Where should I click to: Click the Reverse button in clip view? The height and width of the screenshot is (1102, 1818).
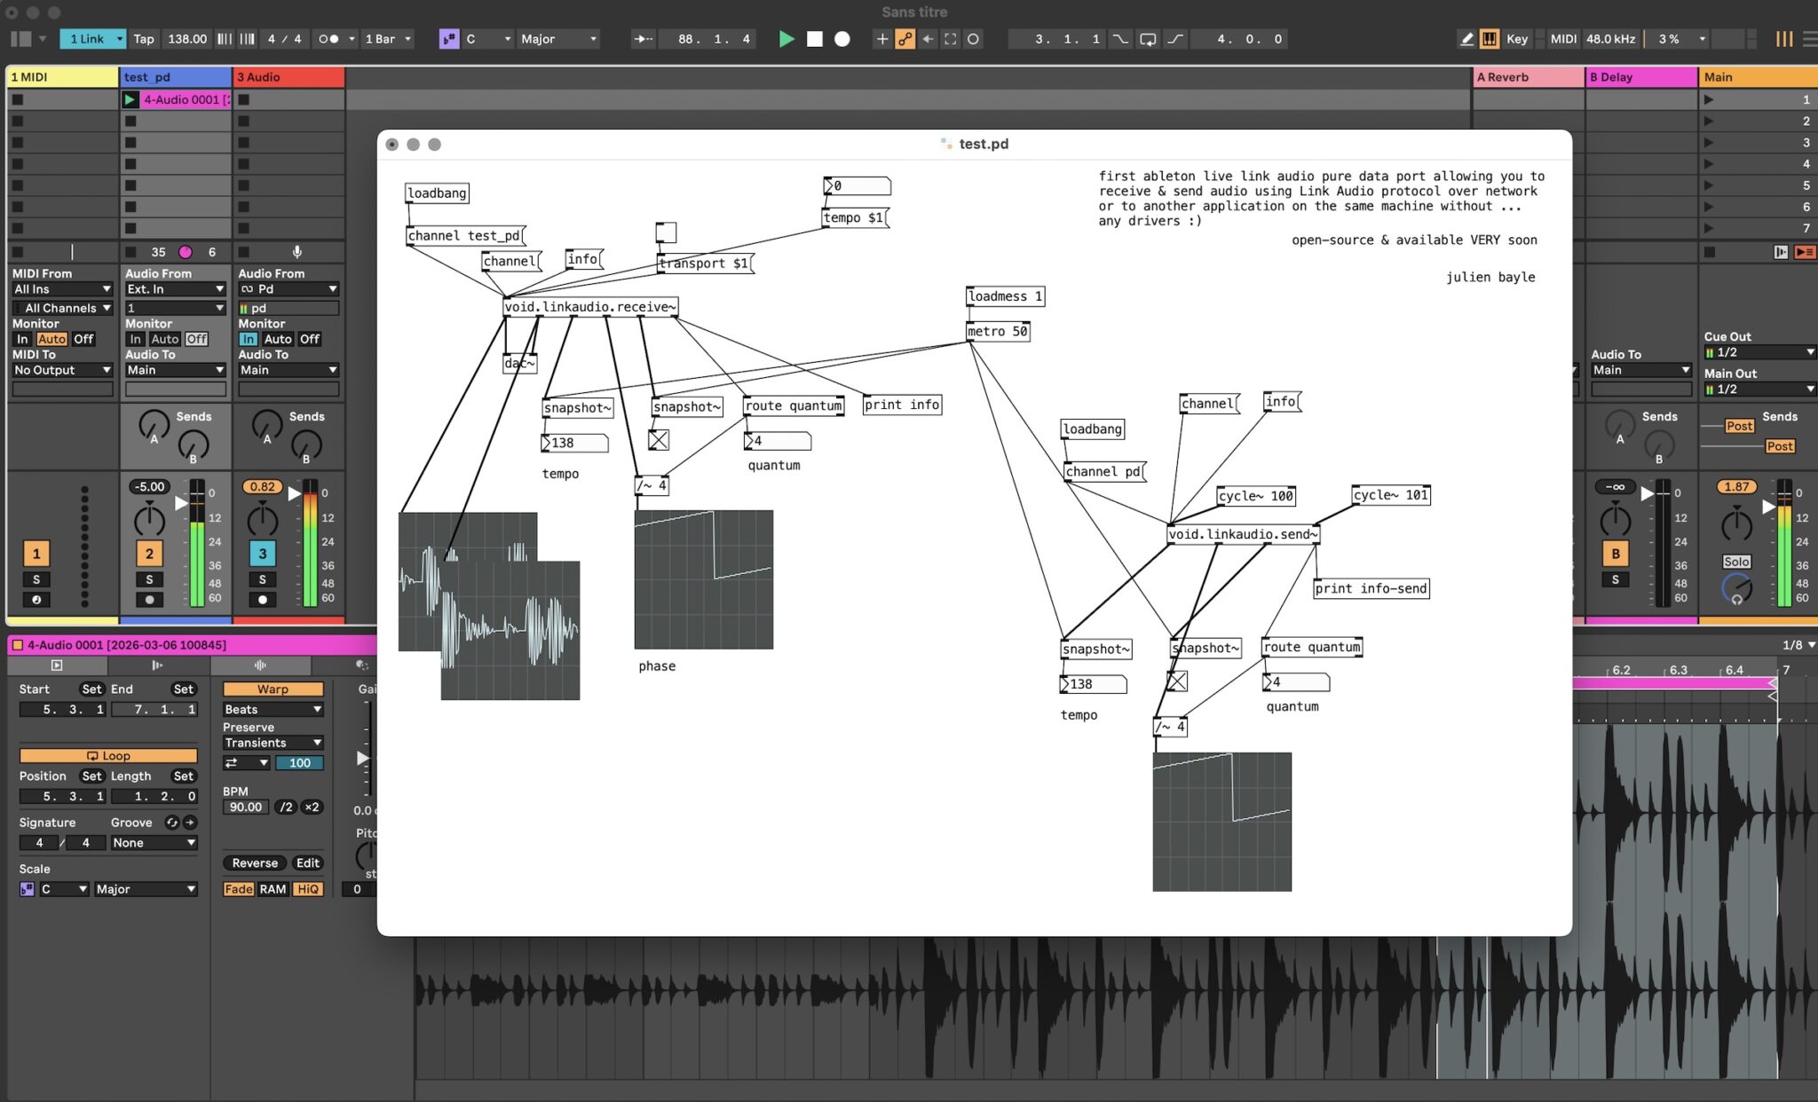pyautogui.click(x=255, y=863)
